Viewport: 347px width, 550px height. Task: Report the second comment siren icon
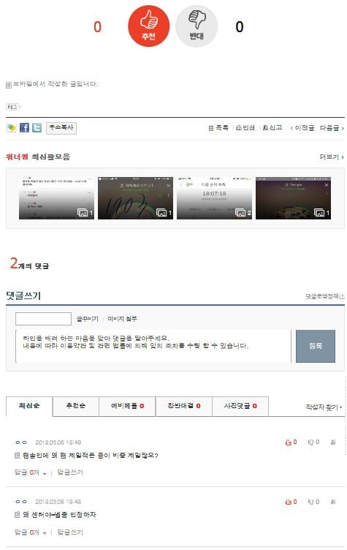pyautogui.click(x=333, y=502)
